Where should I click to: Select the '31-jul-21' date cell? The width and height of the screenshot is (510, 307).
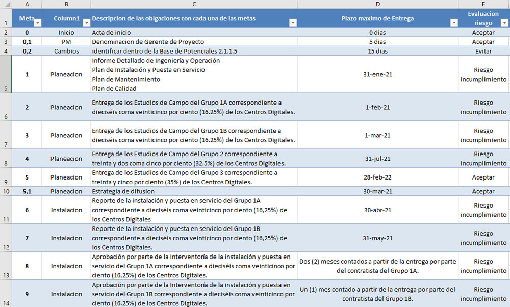point(377,159)
